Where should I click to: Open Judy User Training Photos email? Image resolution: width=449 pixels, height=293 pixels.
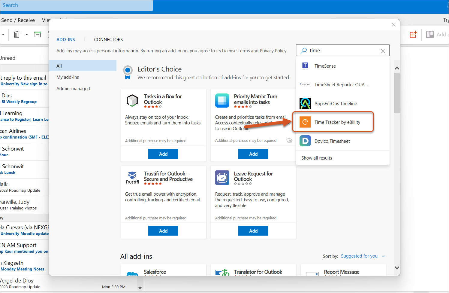click(x=24, y=205)
